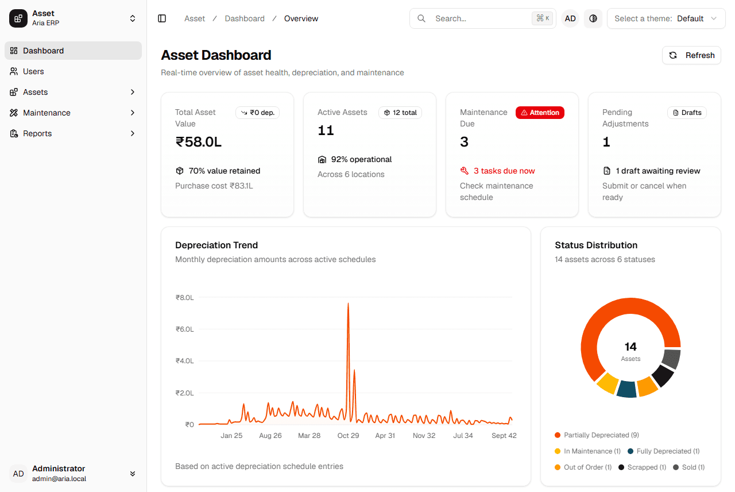Click the Reports clipboard icon
735x492 pixels.
(14, 133)
